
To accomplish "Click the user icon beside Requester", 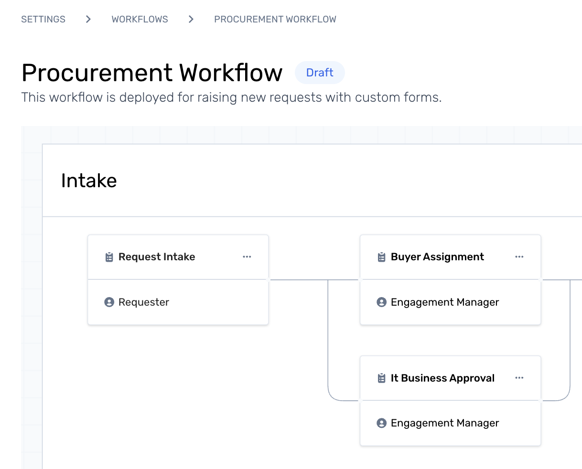I will 109,302.
